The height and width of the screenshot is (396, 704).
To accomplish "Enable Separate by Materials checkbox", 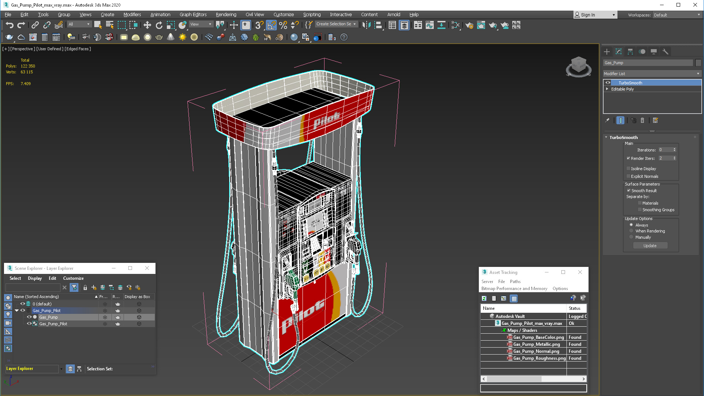I will 640,203.
